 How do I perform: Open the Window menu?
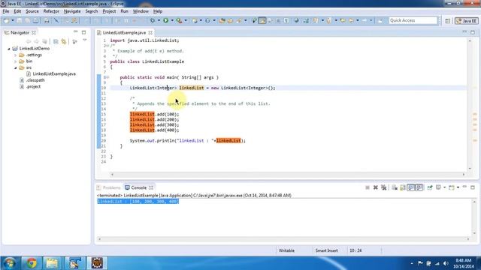tap(141, 11)
